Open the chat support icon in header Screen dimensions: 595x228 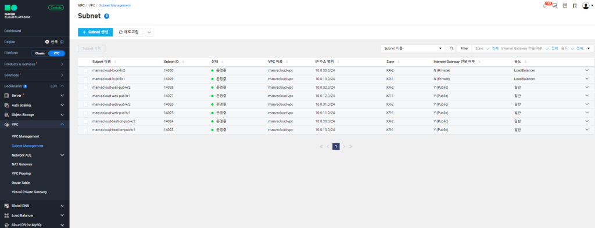(555, 6)
